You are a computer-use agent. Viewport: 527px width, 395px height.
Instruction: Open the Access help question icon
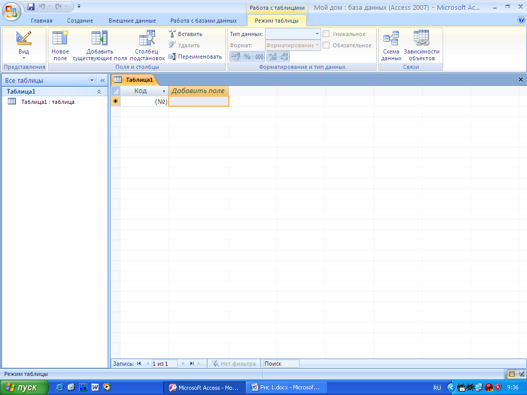tap(521, 20)
